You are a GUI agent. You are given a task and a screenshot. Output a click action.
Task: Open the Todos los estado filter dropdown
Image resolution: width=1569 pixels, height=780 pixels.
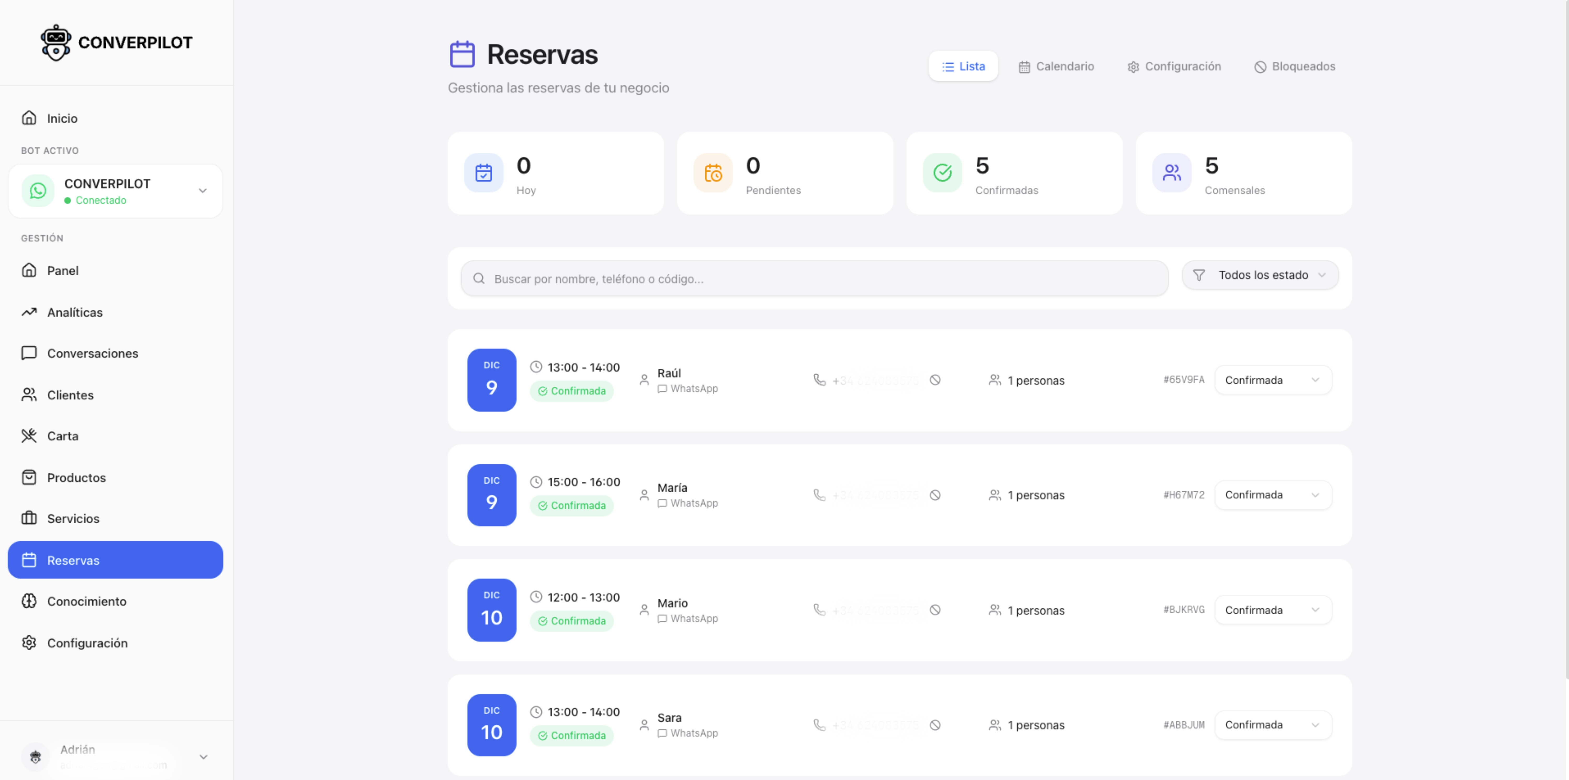(x=1260, y=275)
